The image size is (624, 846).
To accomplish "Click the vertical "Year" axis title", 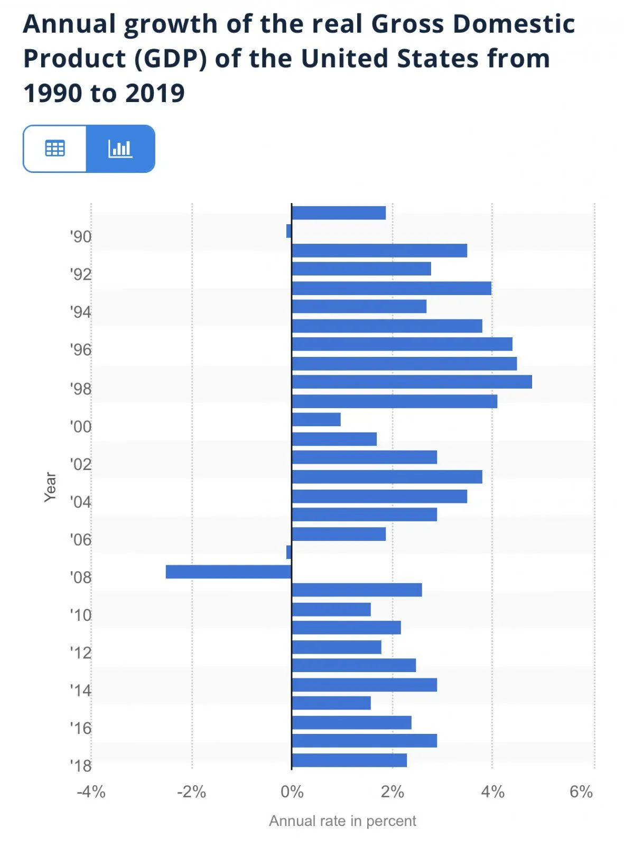I will click(50, 487).
